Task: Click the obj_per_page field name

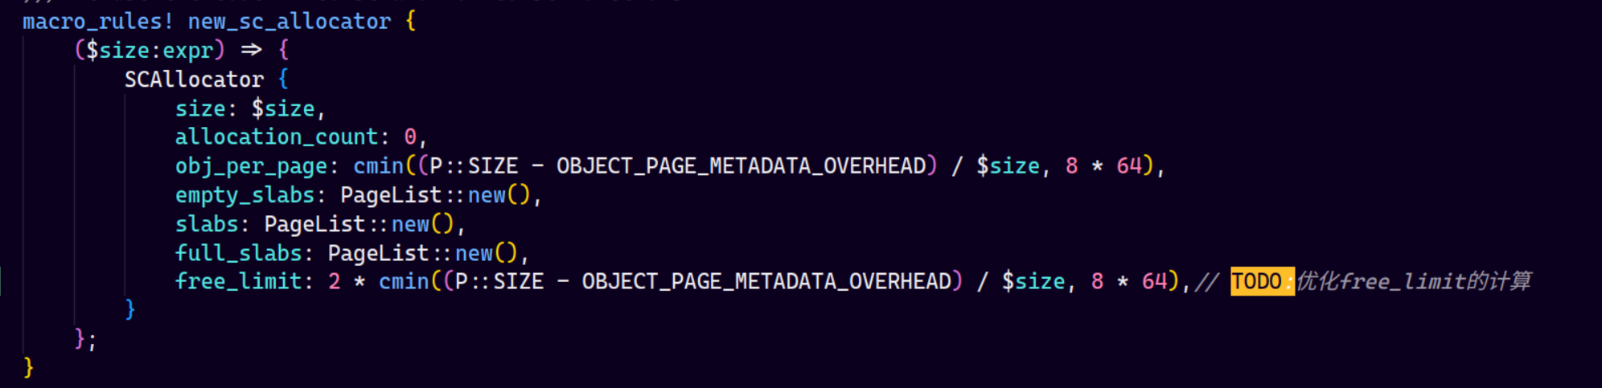Action: [251, 166]
